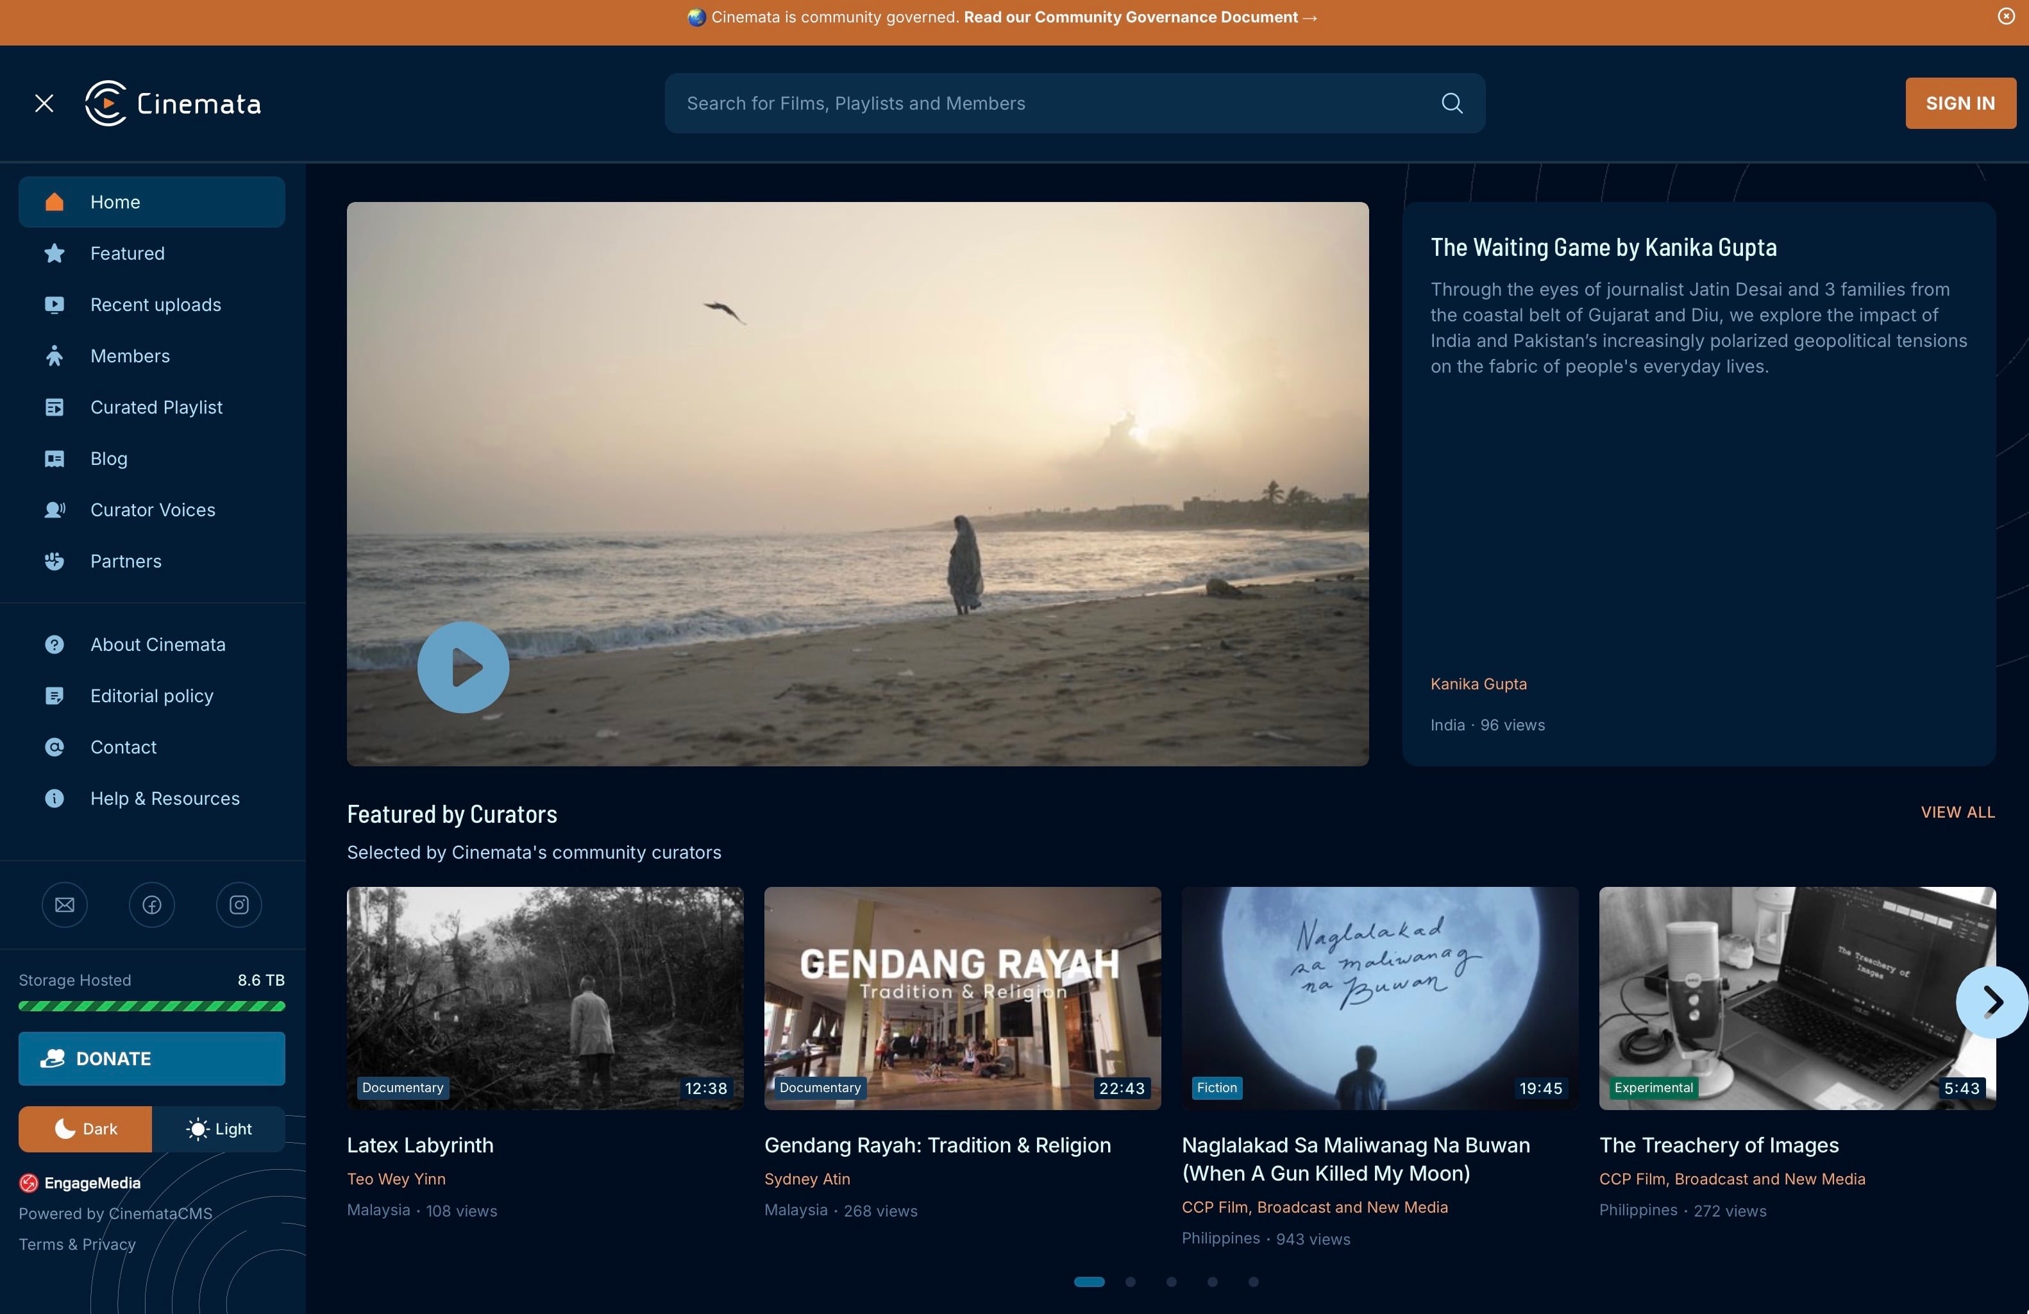Click the Home house icon
The height and width of the screenshot is (1314, 2029).
click(55, 201)
